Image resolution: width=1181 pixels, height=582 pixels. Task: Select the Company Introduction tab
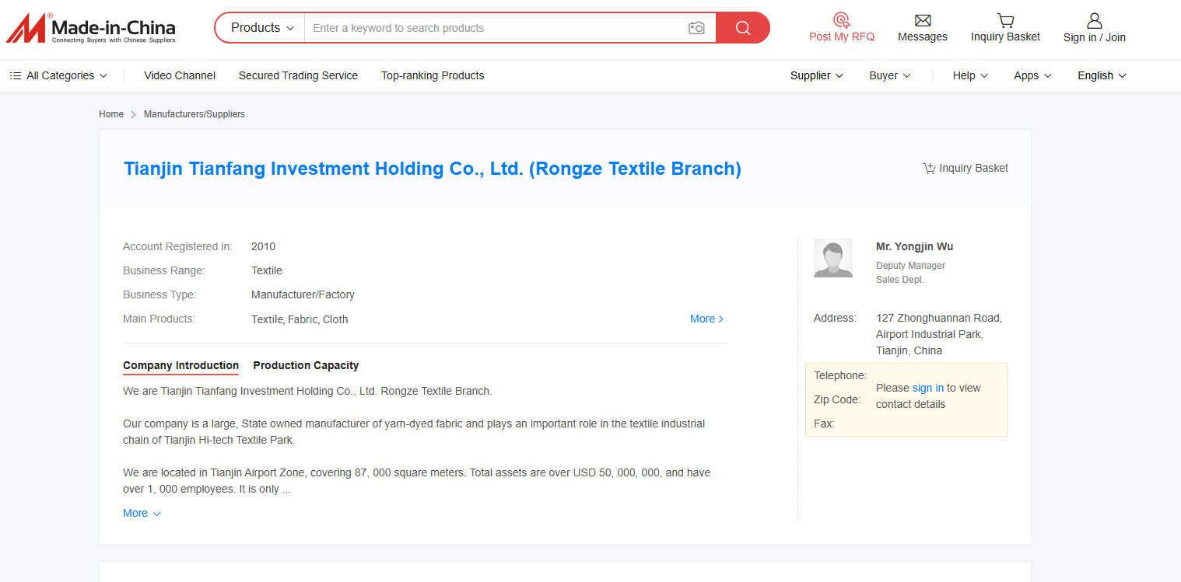(180, 365)
